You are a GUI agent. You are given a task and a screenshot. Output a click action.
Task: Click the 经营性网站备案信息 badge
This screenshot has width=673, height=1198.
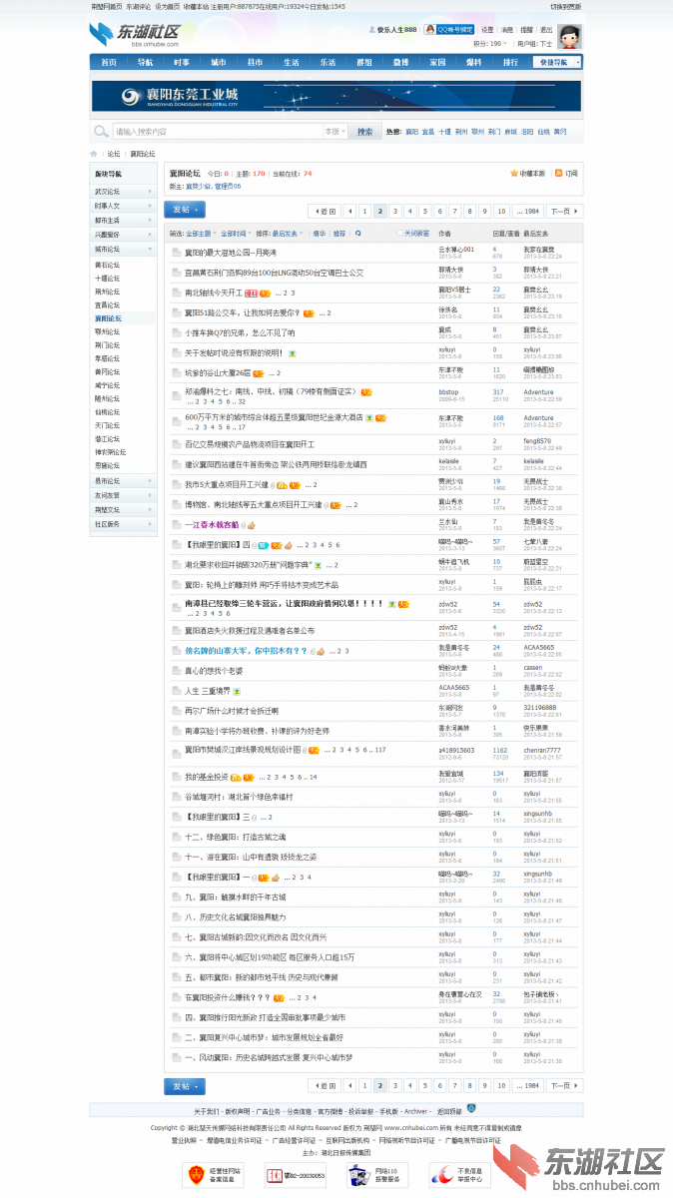[214, 1175]
